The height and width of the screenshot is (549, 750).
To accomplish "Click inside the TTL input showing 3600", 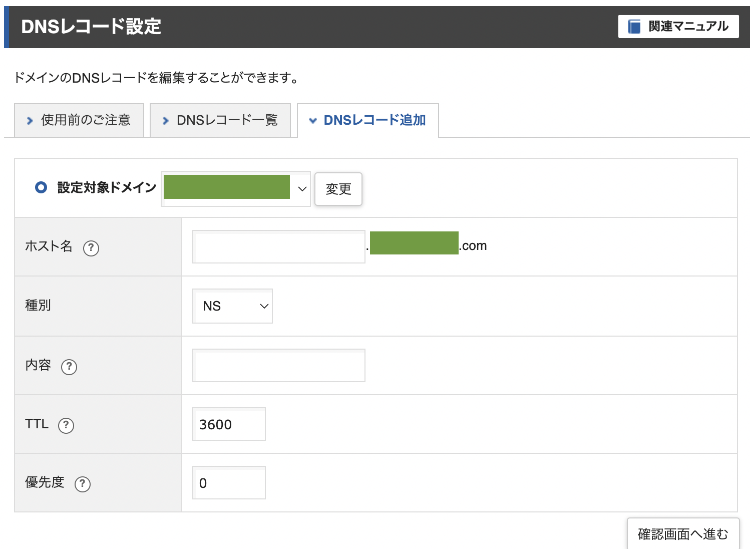I will (228, 424).
